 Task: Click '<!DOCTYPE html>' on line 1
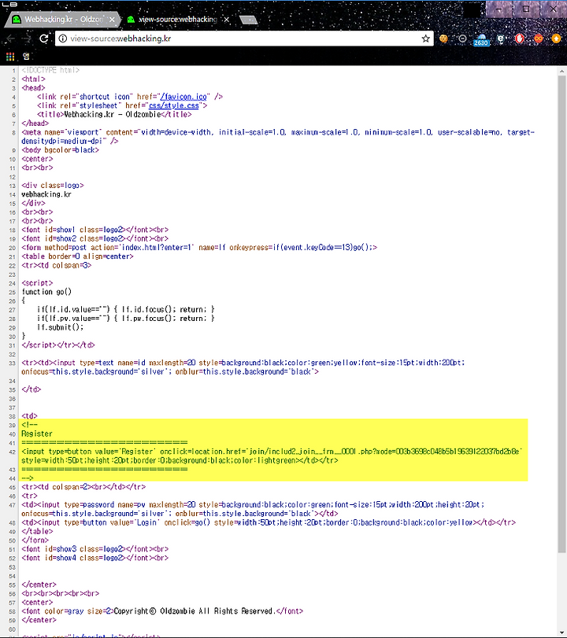[x=50, y=70]
